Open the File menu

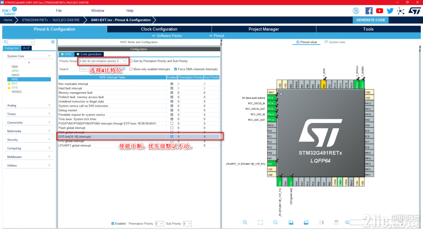point(59,11)
